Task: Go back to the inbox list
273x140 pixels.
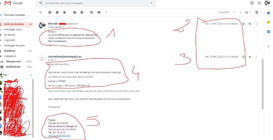Action: [x=40, y=12]
